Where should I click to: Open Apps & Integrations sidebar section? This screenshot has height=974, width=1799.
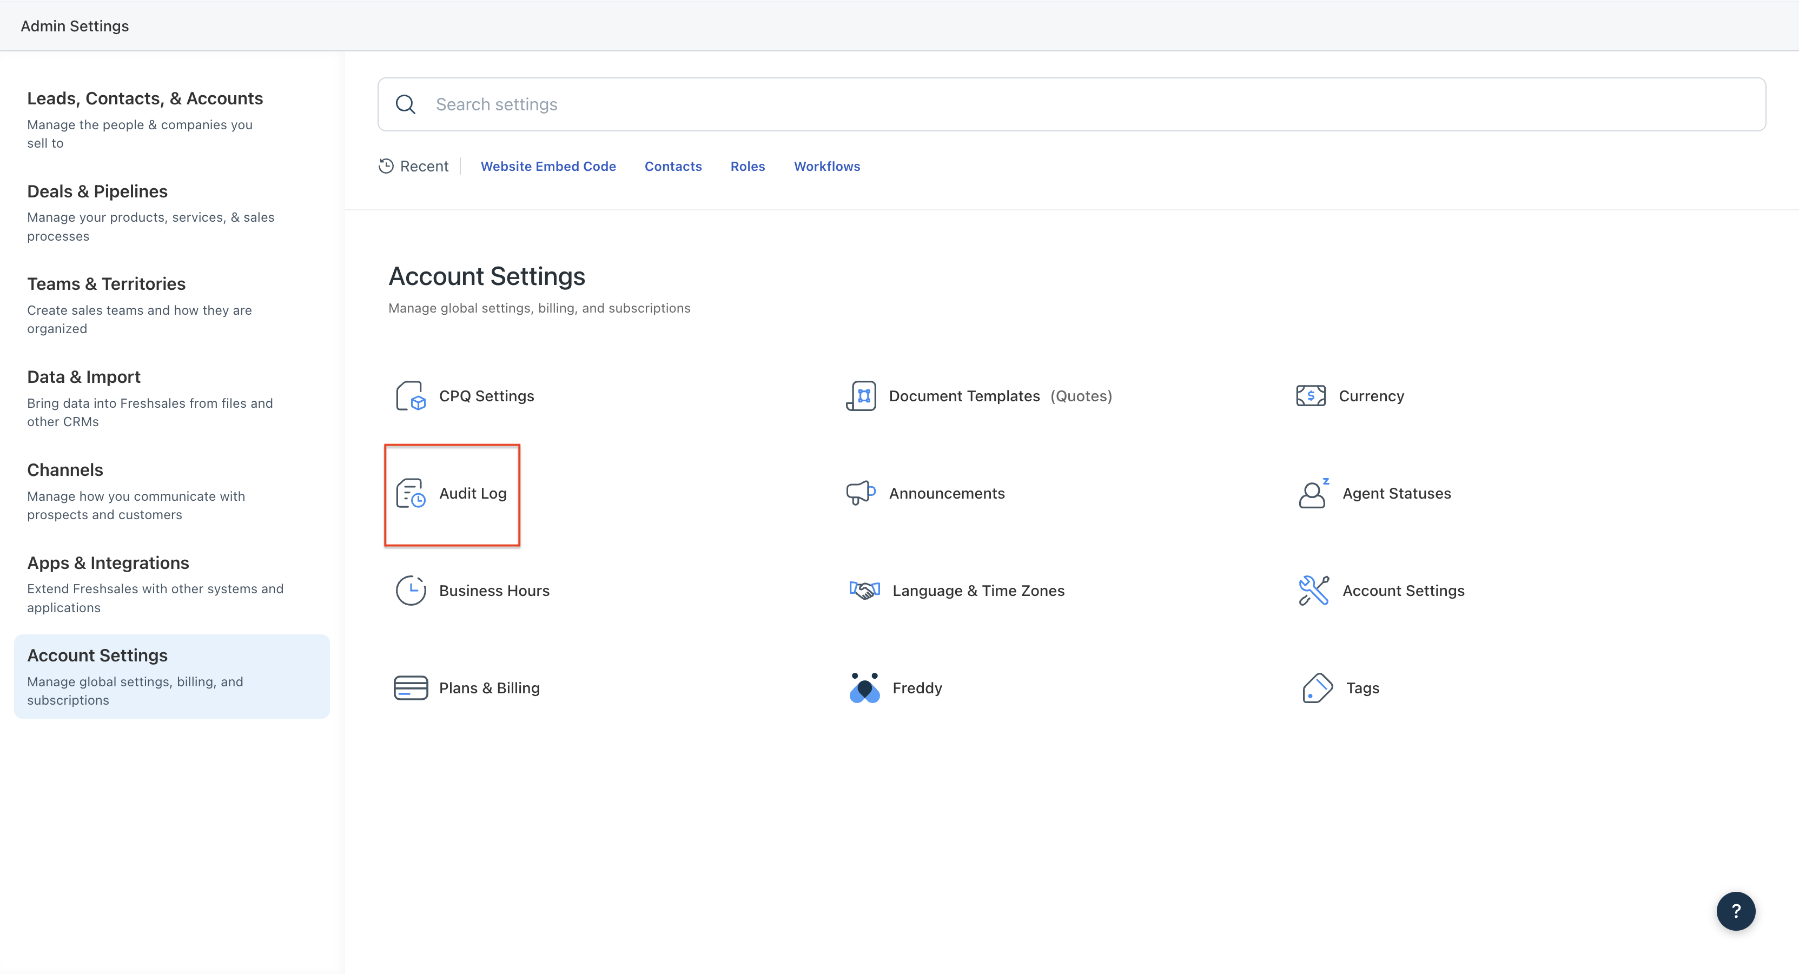(108, 564)
